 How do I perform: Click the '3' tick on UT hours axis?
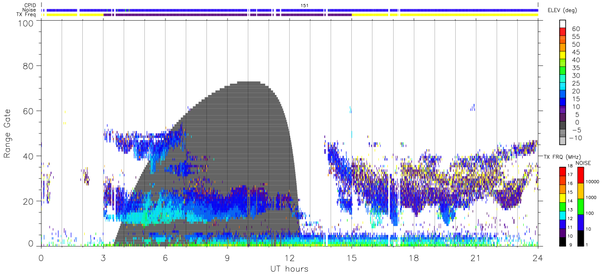[x=103, y=258]
